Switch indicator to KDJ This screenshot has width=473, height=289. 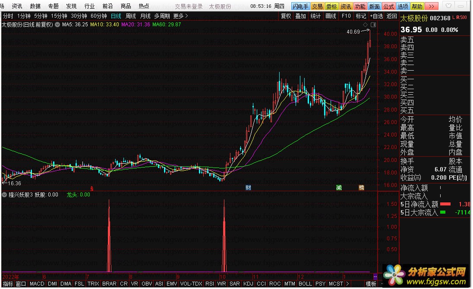coord(248,284)
